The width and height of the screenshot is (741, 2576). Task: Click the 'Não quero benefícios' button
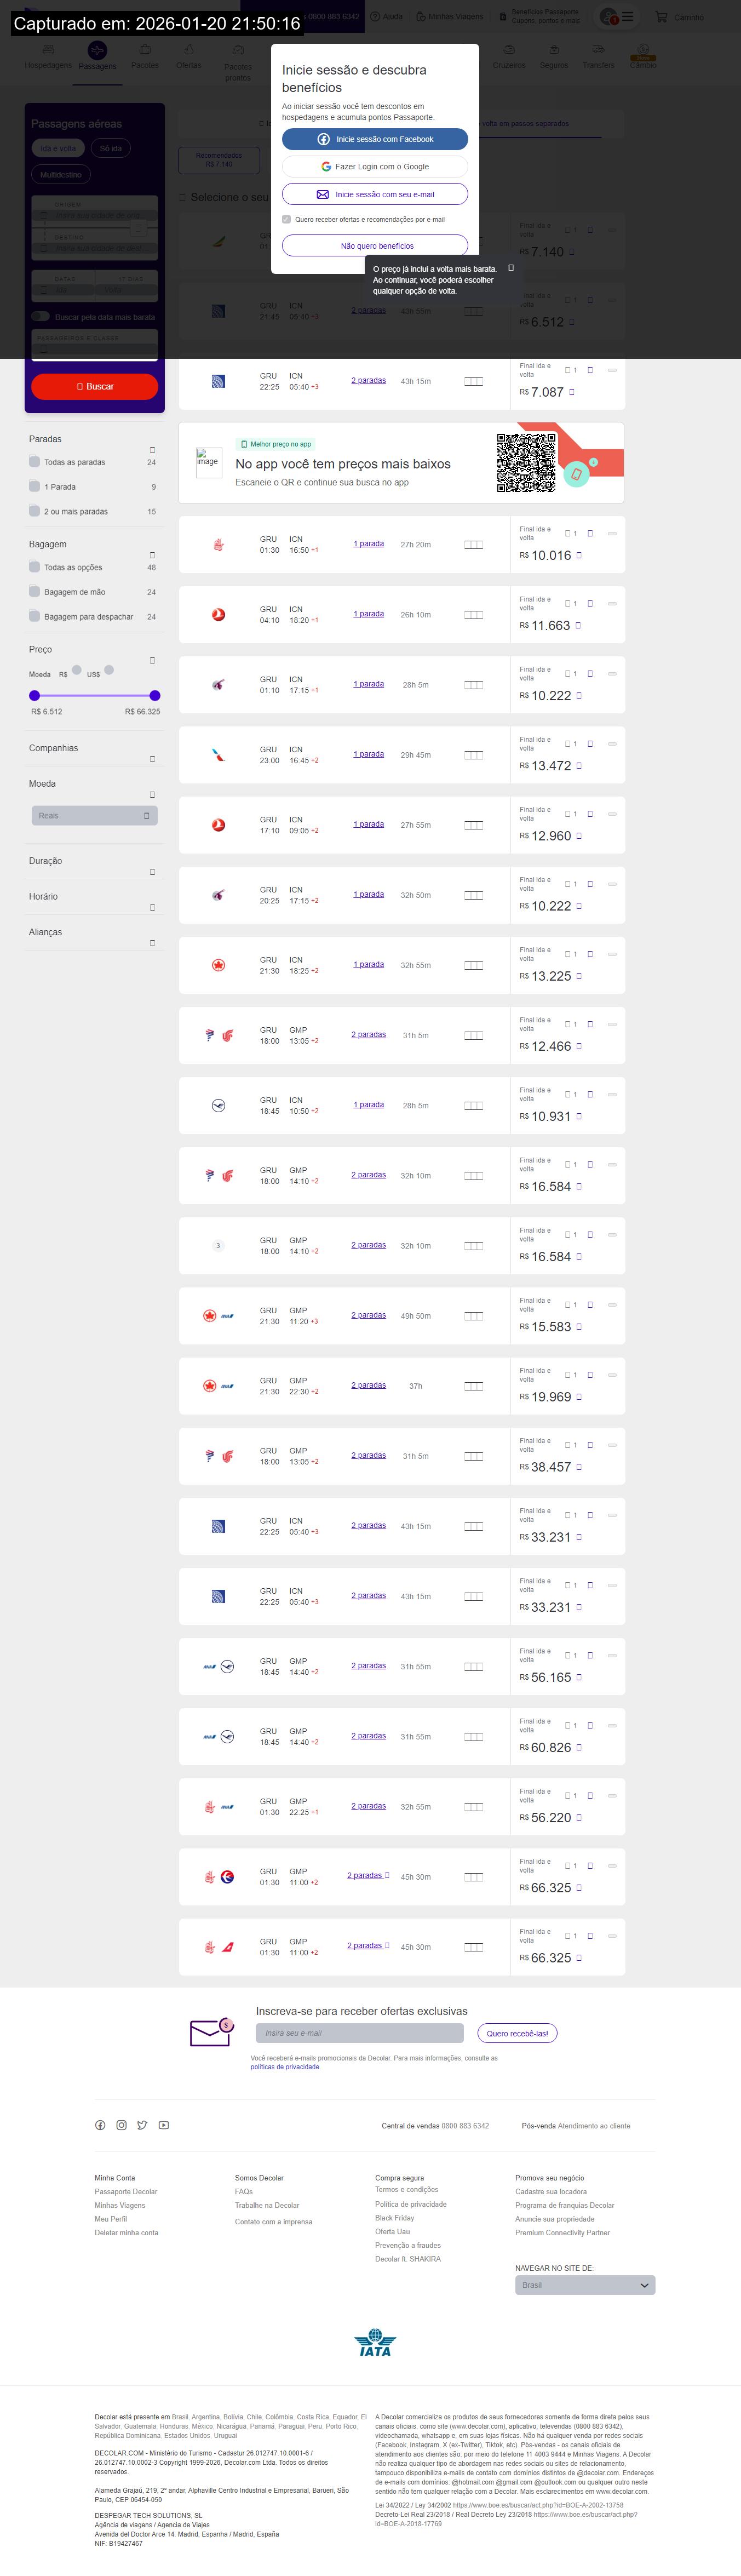tap(375, 245)
